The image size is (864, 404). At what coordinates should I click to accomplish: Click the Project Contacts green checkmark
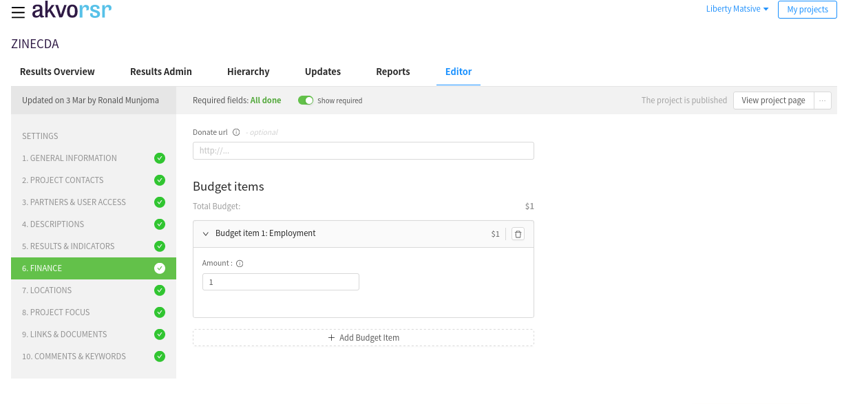(160, 180)
